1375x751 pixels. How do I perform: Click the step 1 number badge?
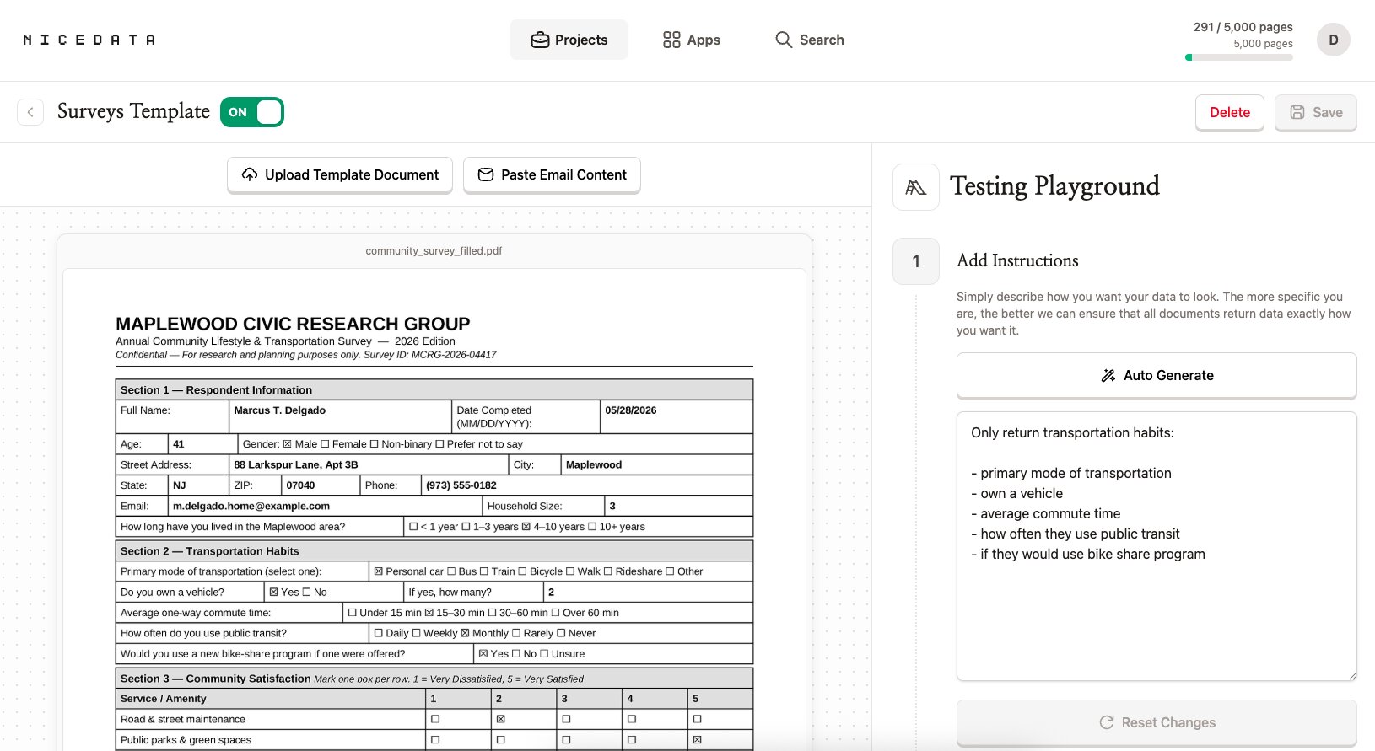(x=916, y=261)
